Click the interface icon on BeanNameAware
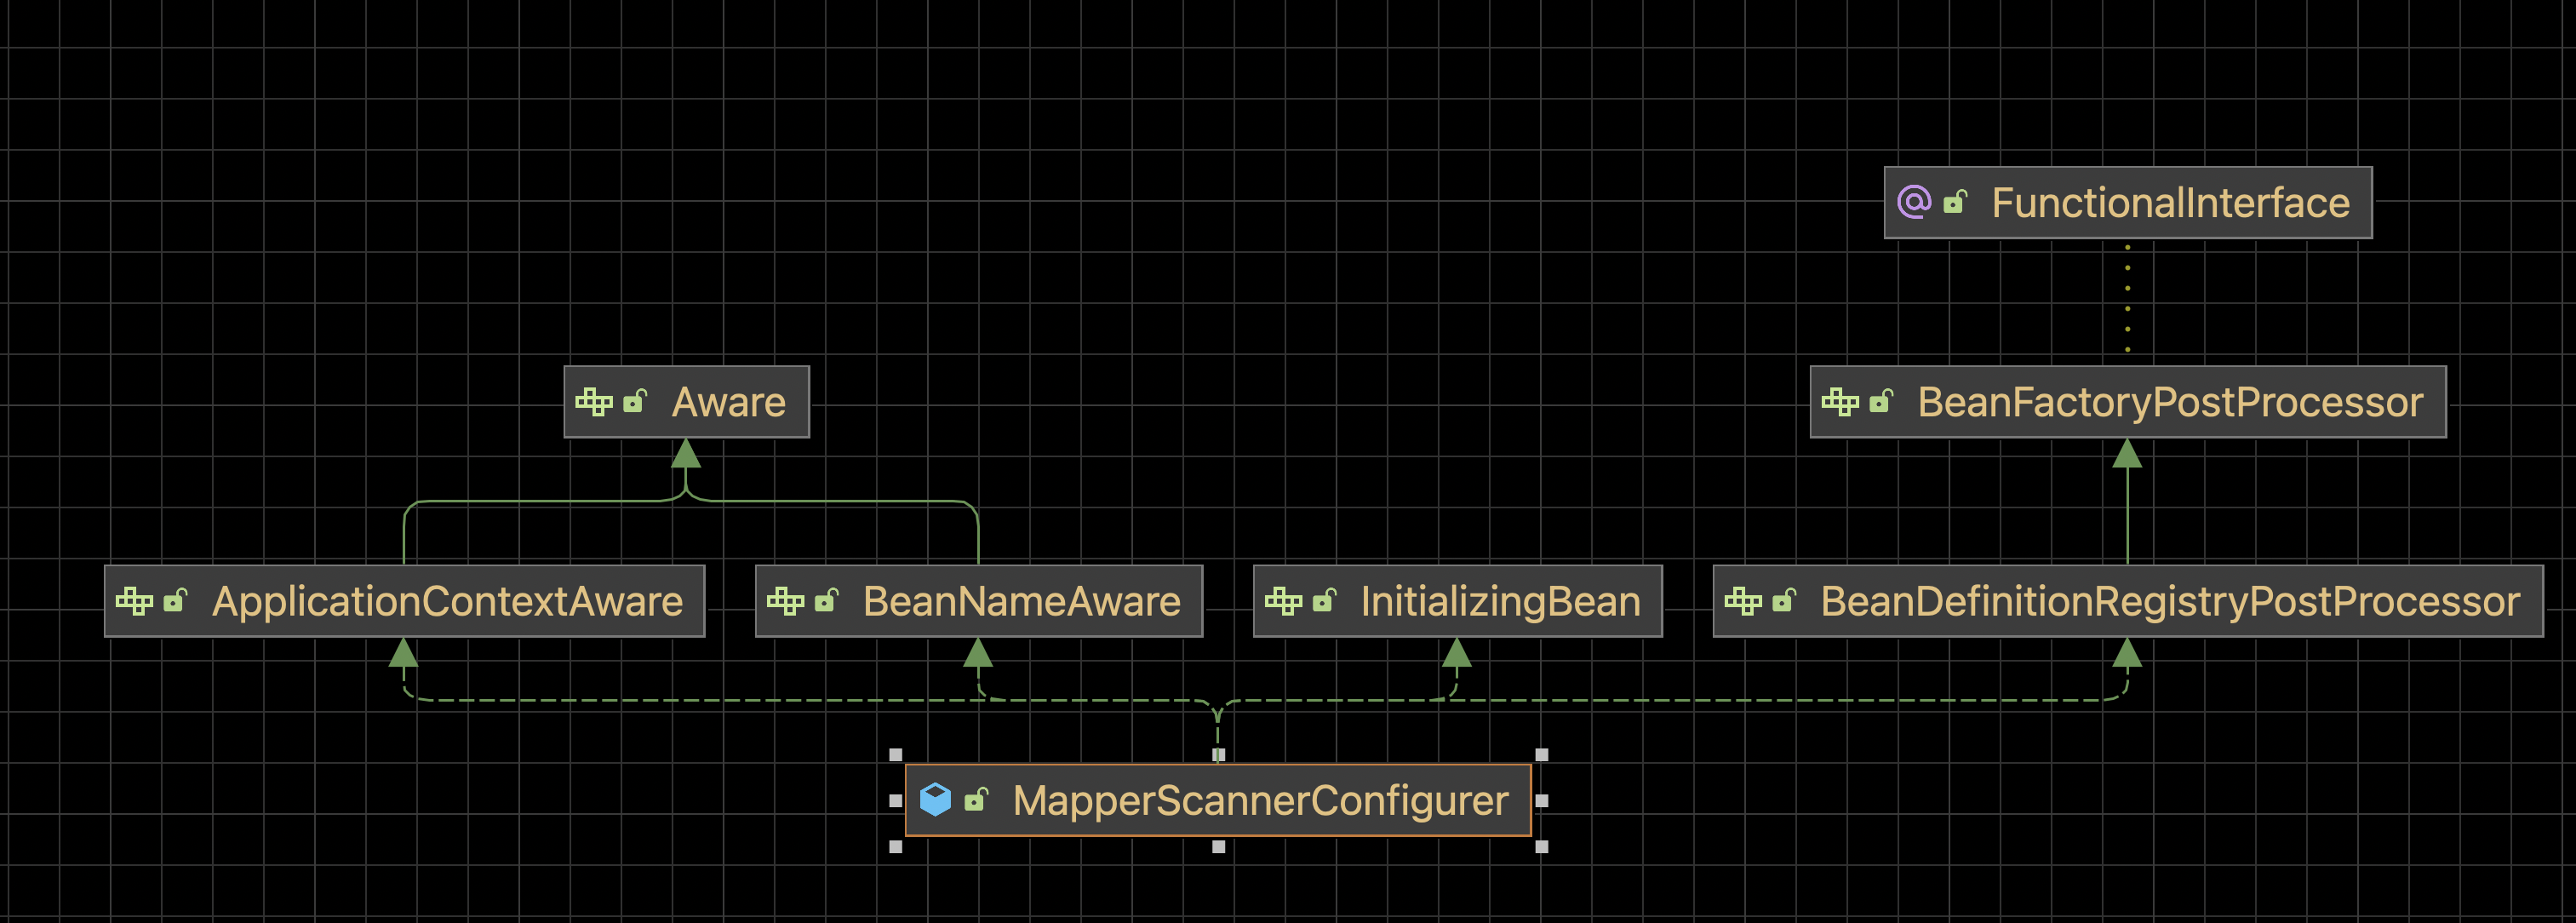The width and height of the screenshot is (2576, 923). point(785,600)
